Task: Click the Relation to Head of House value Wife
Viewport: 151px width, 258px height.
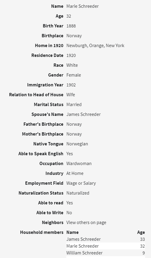Action: pyautogui.click(x=71, y=95)
